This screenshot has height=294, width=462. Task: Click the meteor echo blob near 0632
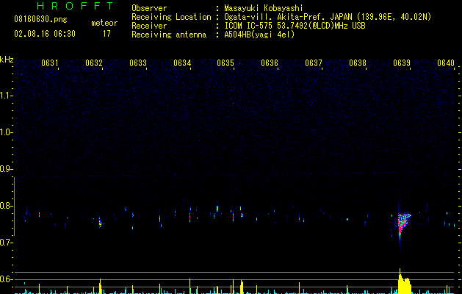(100, 223)
